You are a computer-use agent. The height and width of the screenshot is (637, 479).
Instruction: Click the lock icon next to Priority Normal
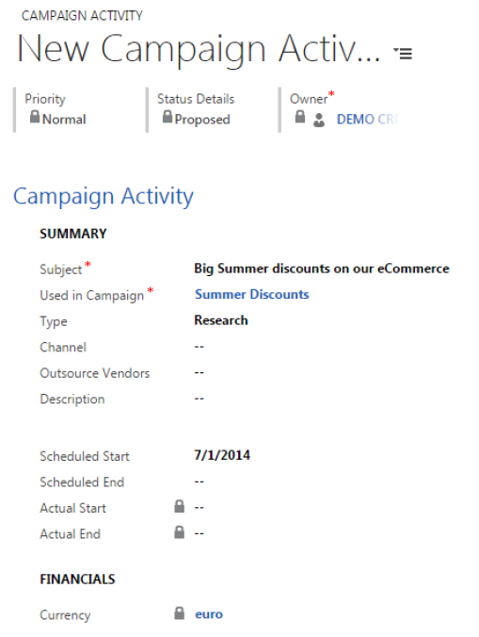pos(35,117)
